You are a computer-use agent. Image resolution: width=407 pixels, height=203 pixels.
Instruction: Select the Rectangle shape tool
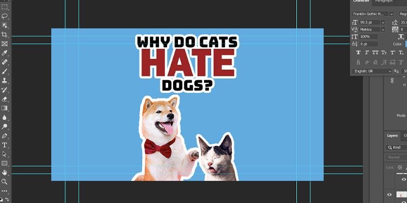pyautogui.click(x=4, y=163)
